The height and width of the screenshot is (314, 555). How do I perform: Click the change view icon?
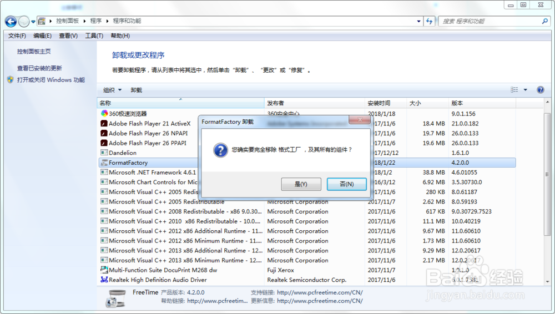[x=514, y=90]
